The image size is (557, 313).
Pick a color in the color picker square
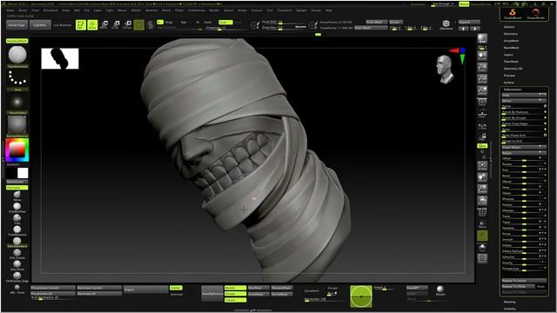[x=17, y=150]
